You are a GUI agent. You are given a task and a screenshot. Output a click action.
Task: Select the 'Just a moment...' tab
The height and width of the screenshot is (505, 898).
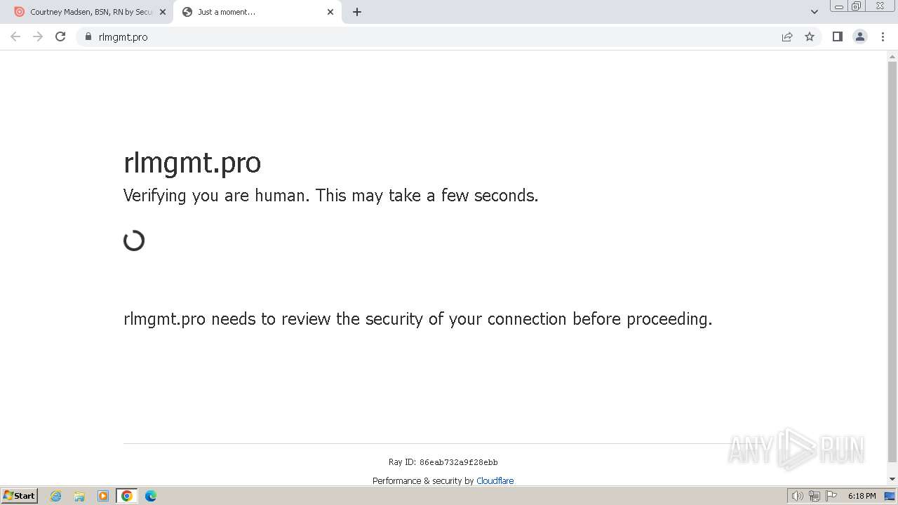click(x=256, y=12)
